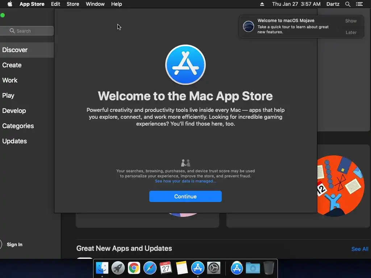The height and width of the screenshot is (278, 371).
Task: Select Work in the sidebar
Action: tap(27, 80)
